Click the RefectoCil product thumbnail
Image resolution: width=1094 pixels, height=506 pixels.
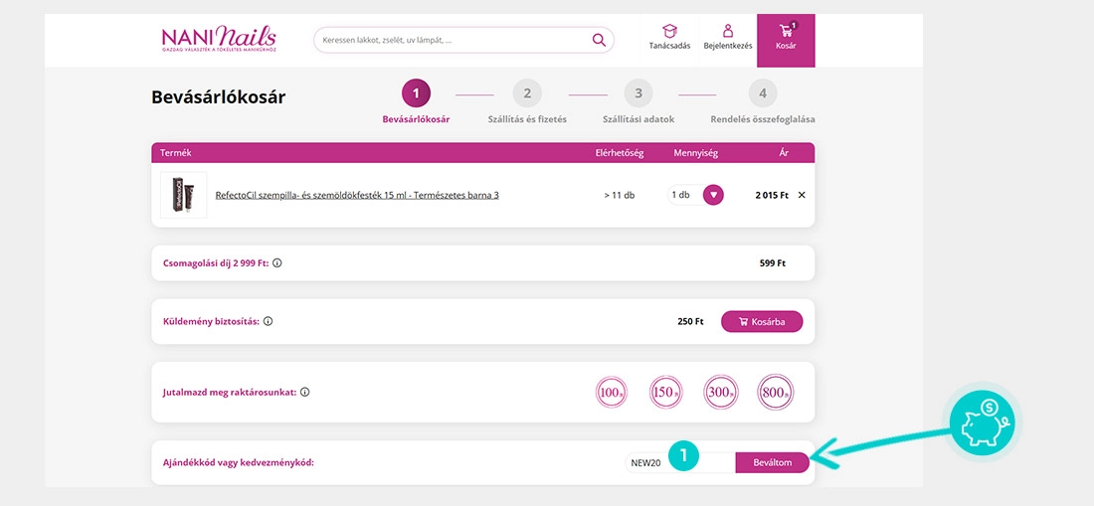point(184,195)
